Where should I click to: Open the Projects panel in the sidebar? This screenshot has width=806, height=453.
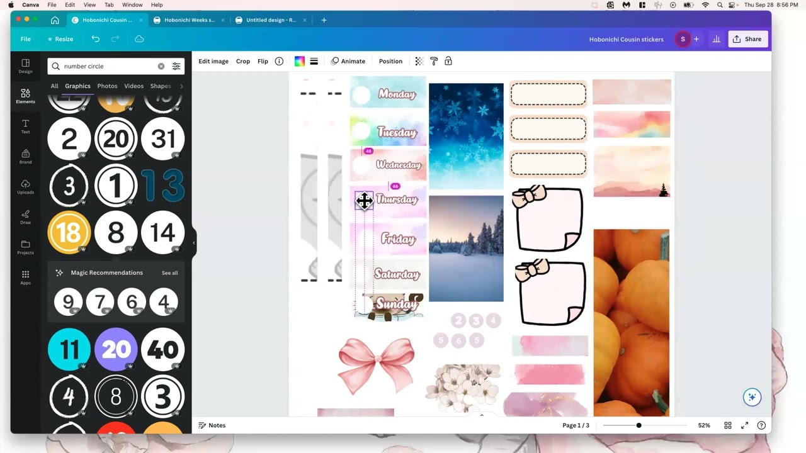(x=25, y=247)
